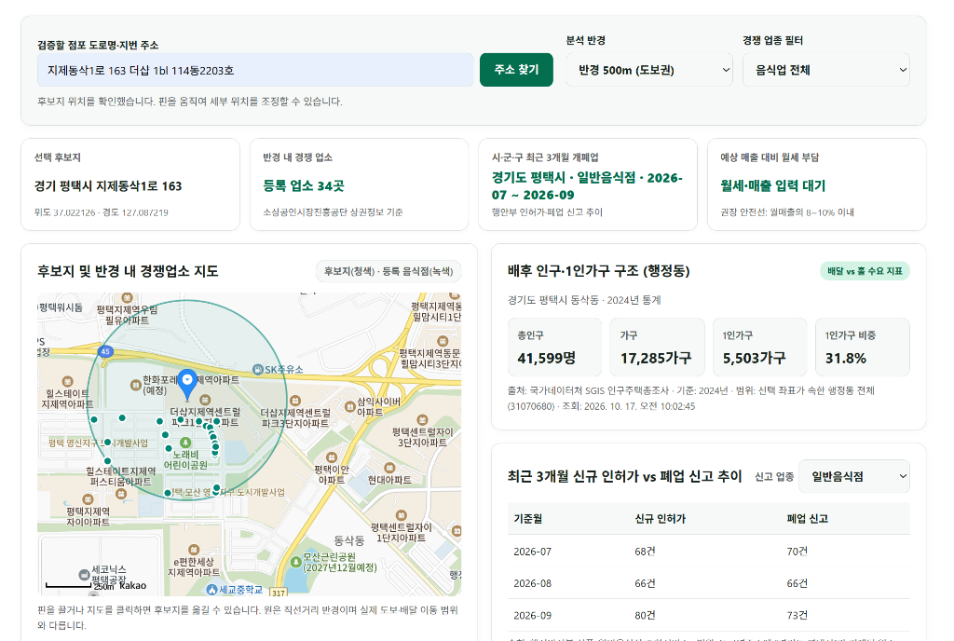
Task: Click the 더샵지제역센트럴파크3단지아파트 marker icon
Action: click(x=295, y=401)
